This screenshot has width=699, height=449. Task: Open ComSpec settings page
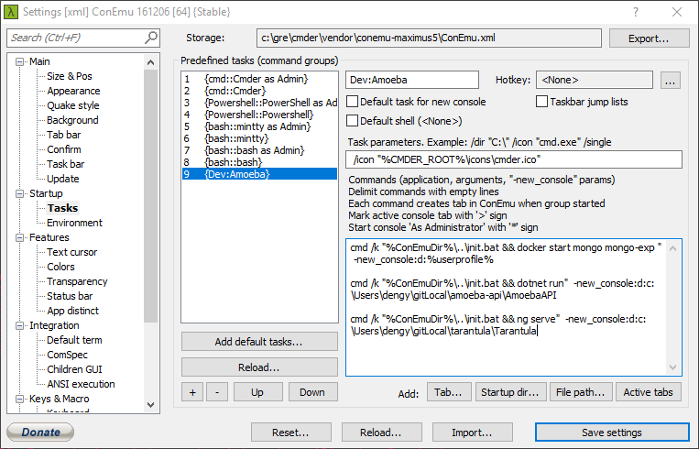(67, 355)
